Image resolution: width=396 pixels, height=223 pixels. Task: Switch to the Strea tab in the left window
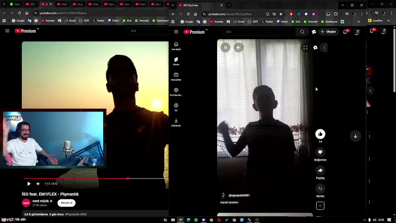pos(15,4)
